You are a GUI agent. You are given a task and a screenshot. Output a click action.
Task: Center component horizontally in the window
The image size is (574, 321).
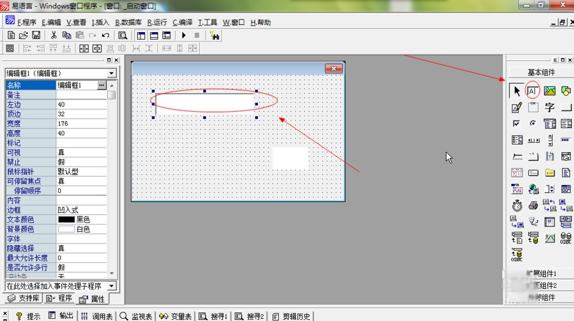[x=84, y=48]
